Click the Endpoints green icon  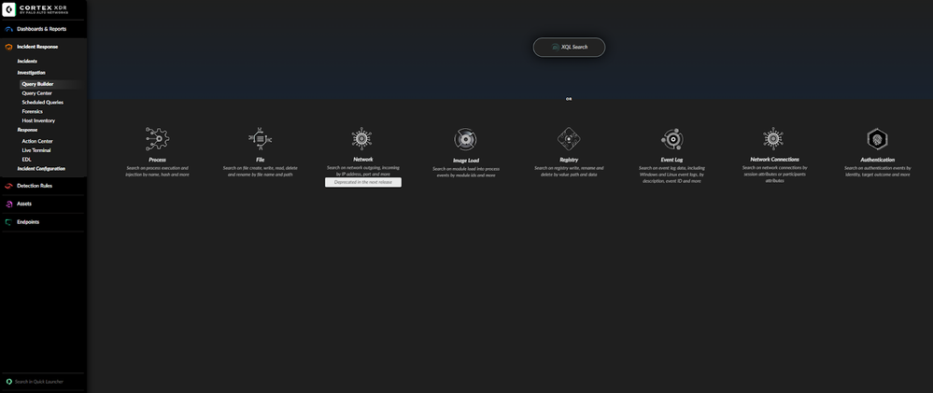(x=9, y=222)
